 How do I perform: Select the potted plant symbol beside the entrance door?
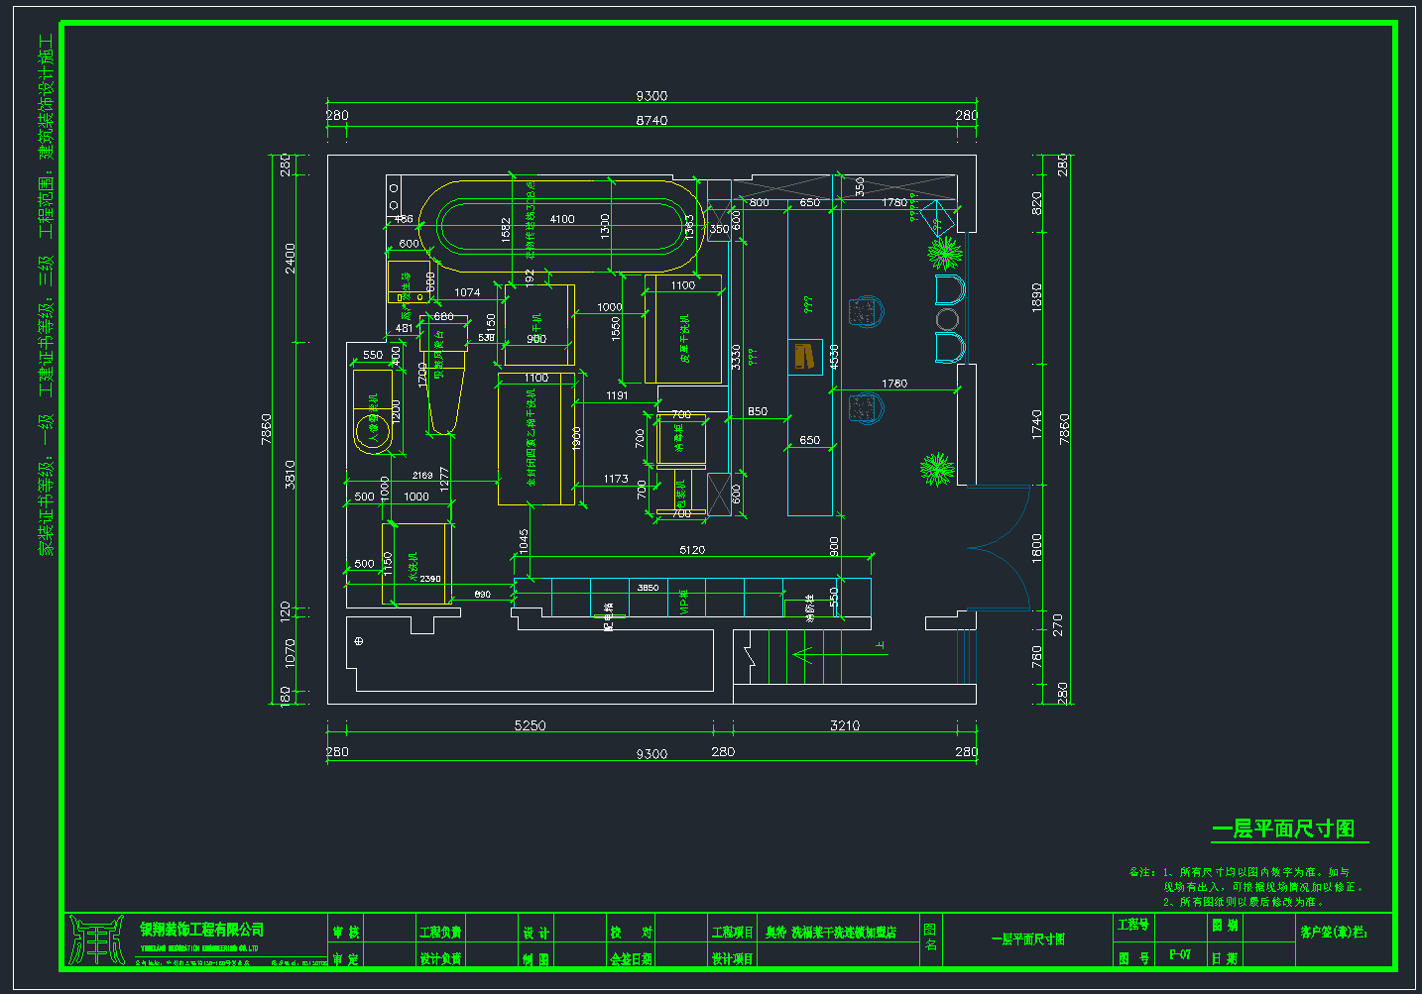pyautogui.click(x=936, y=469)
